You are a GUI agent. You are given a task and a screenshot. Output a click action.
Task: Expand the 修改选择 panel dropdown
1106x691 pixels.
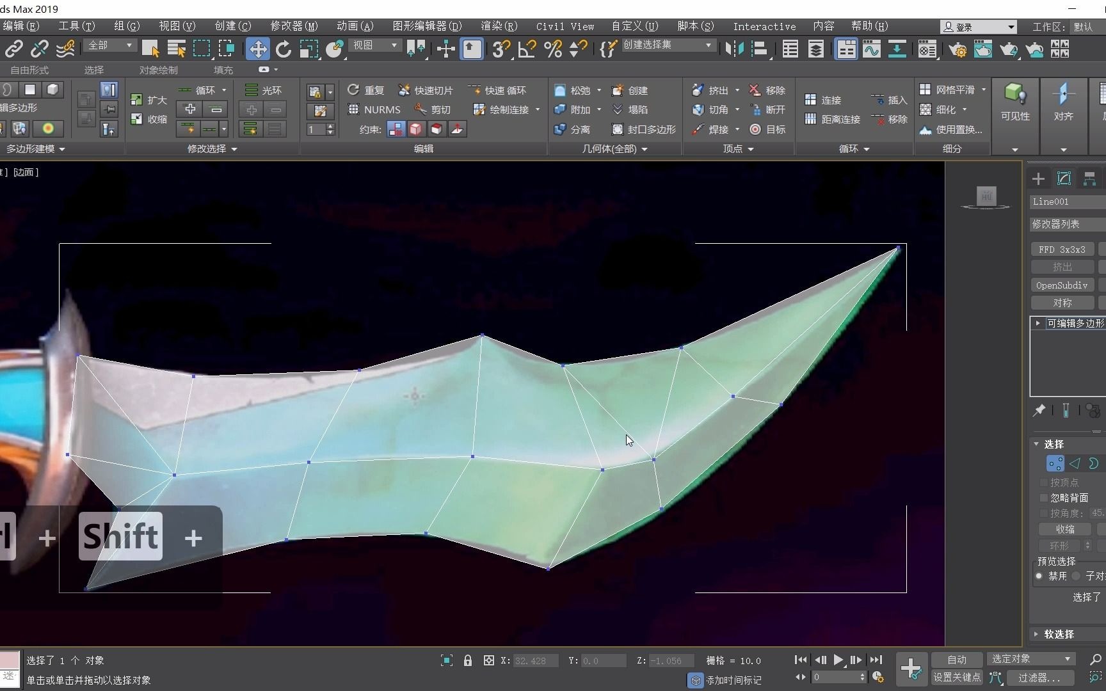(x=212, y=148)
